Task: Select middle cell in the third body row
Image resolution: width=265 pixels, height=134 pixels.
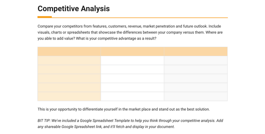Action: tap(132, 78)
